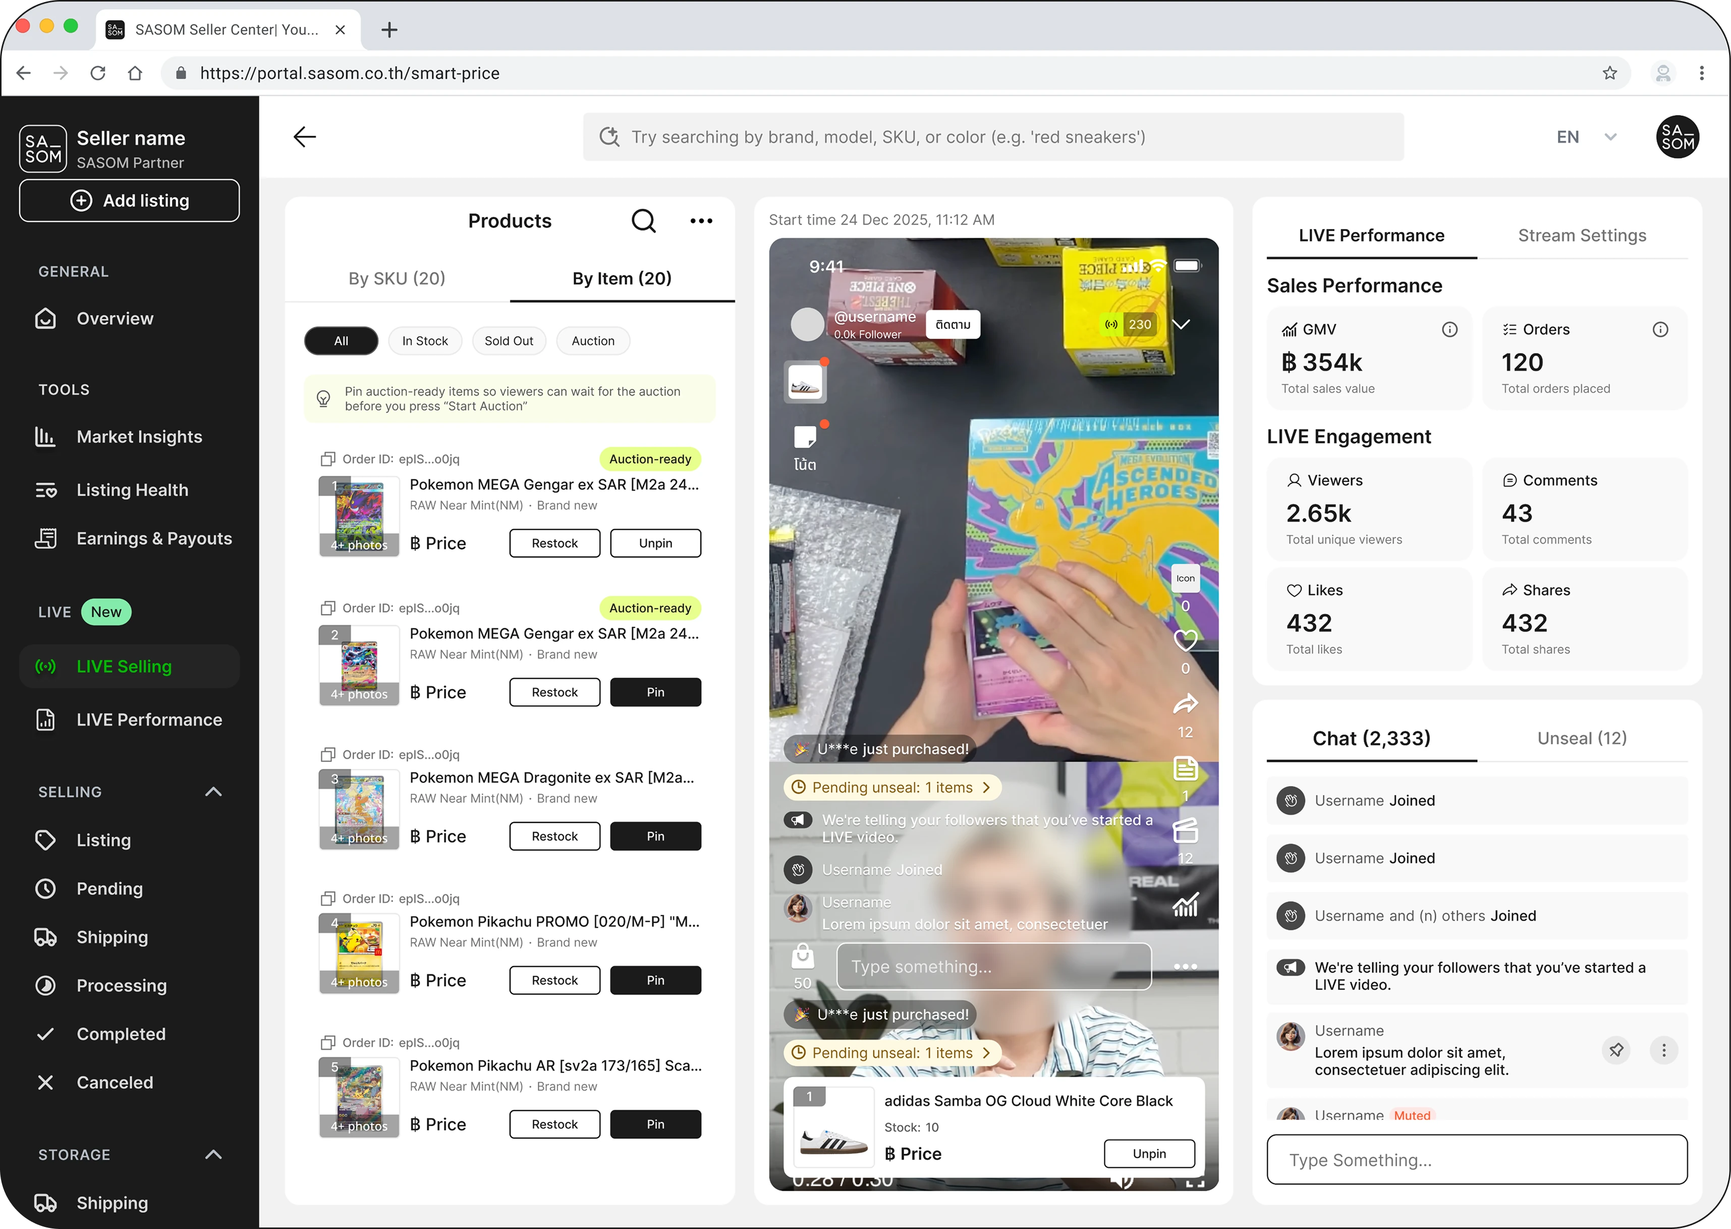Viewport: 1731px width, 1229px height.
Task: Copy Order ID for the Pikachu PROMO item
Action: click(x=327, y=898)
